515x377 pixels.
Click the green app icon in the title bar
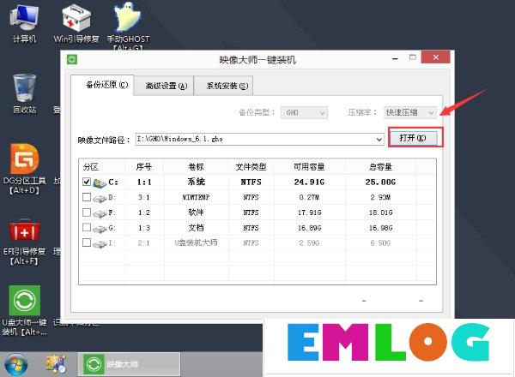[72, 59]
